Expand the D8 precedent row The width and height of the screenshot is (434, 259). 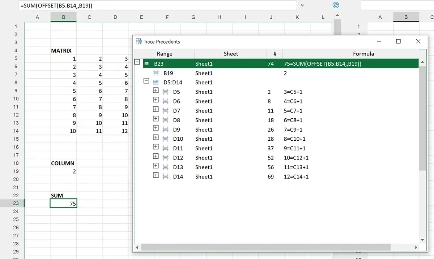(156, 119)
